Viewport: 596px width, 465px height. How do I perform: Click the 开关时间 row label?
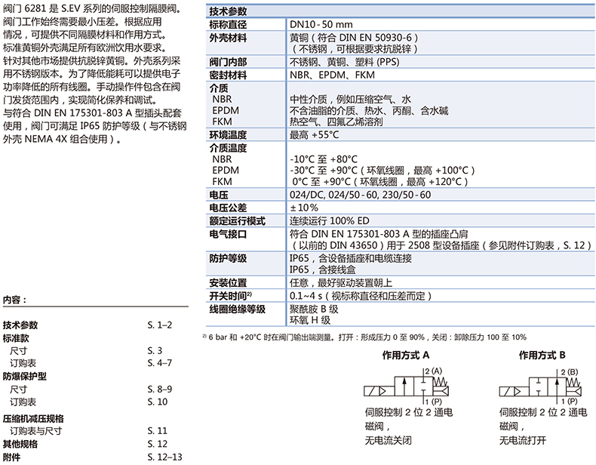pyautogui.click(x=229, y=295)
